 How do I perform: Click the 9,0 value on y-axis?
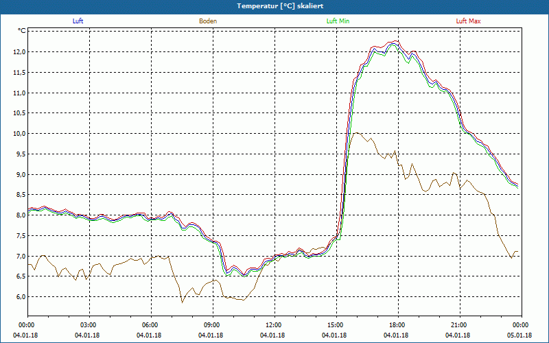[x=21, y=174]
